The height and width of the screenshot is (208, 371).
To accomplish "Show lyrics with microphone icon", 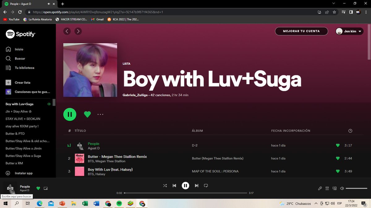I will [320, 188].
